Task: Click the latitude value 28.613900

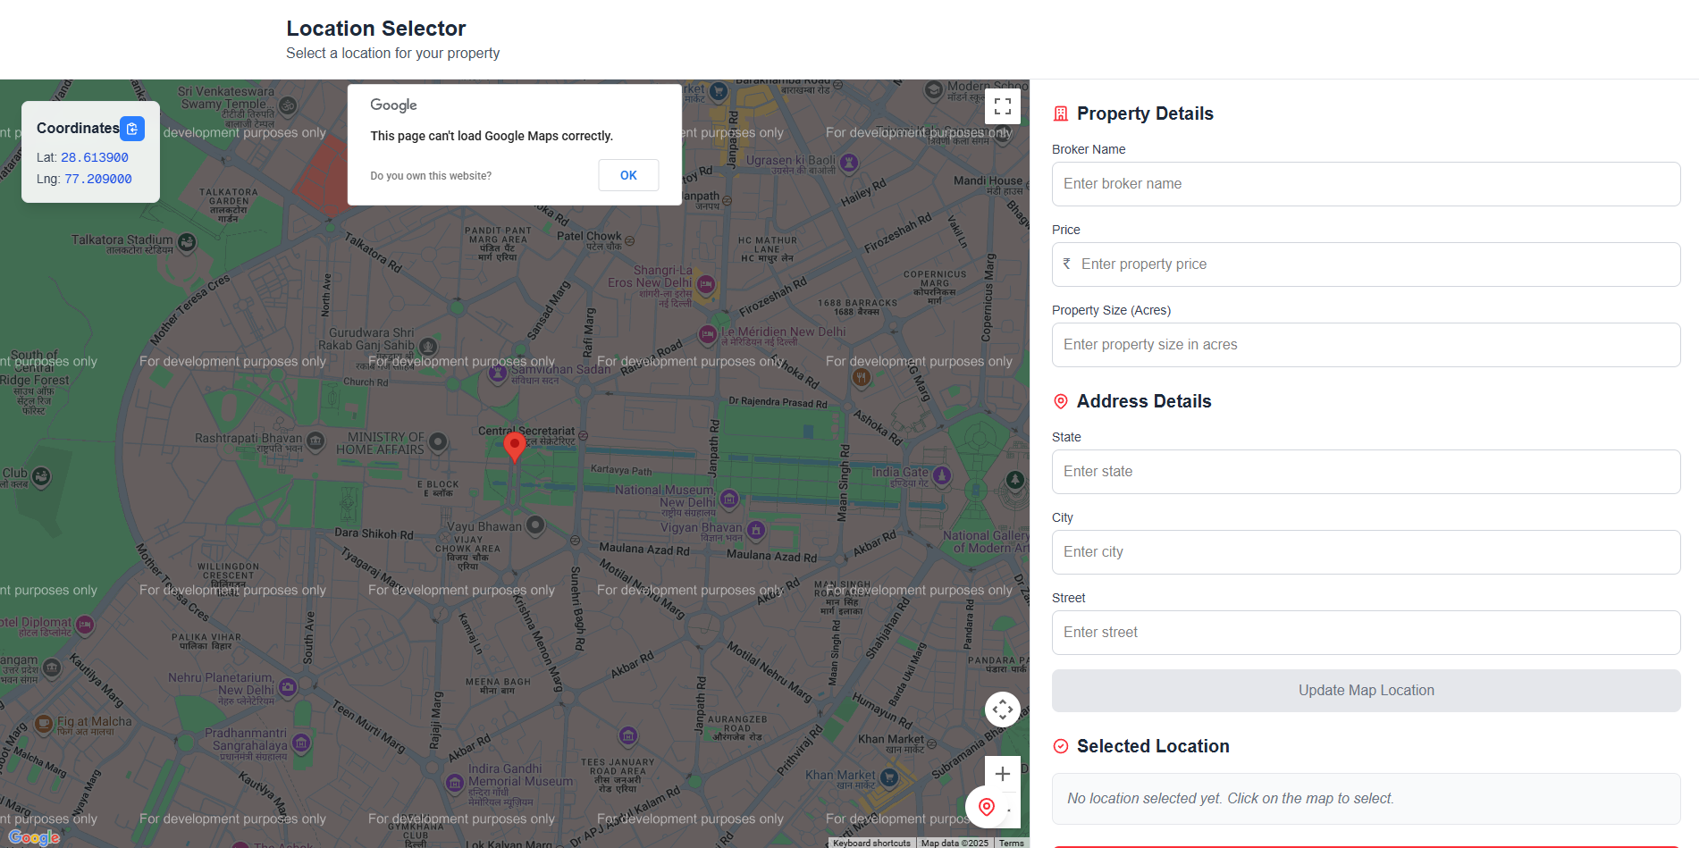Action: pos(94,157)
